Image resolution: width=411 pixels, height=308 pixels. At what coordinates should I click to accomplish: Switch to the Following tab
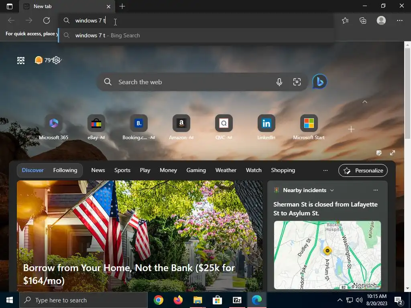tap(65, 170)
